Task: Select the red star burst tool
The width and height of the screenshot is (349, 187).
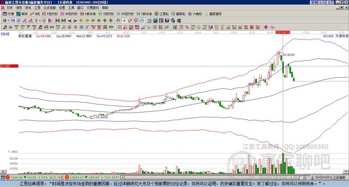Action: [x=75, y=27]
